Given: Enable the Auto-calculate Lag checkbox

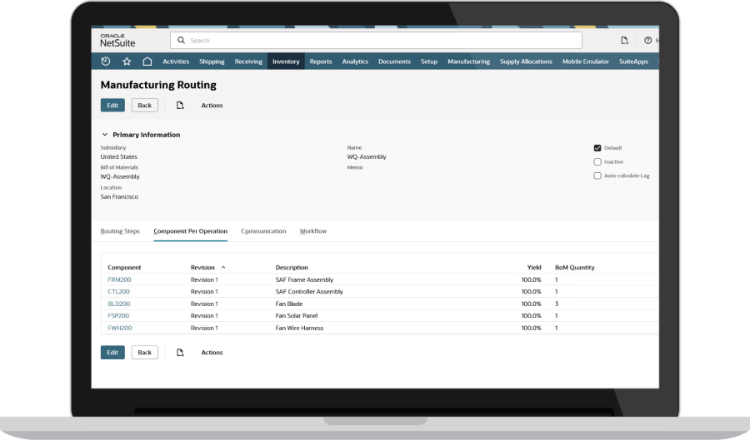Looking at the screenshot, I should [597, 176].
